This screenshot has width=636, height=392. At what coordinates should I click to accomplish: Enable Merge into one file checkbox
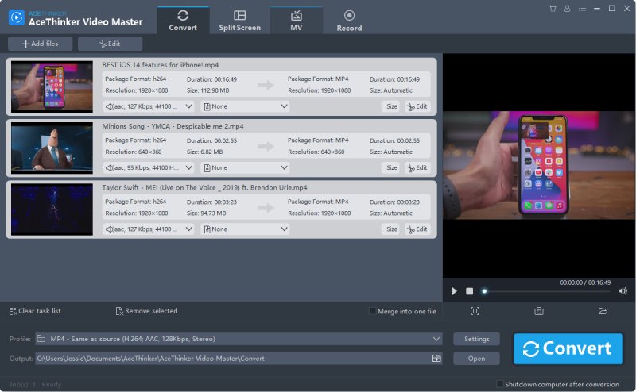tap(372, 311)
